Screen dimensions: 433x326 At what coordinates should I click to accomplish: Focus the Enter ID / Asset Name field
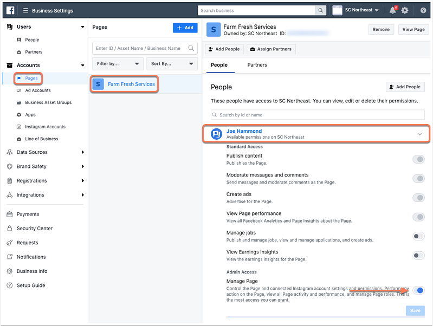click(x=145, y=48)
